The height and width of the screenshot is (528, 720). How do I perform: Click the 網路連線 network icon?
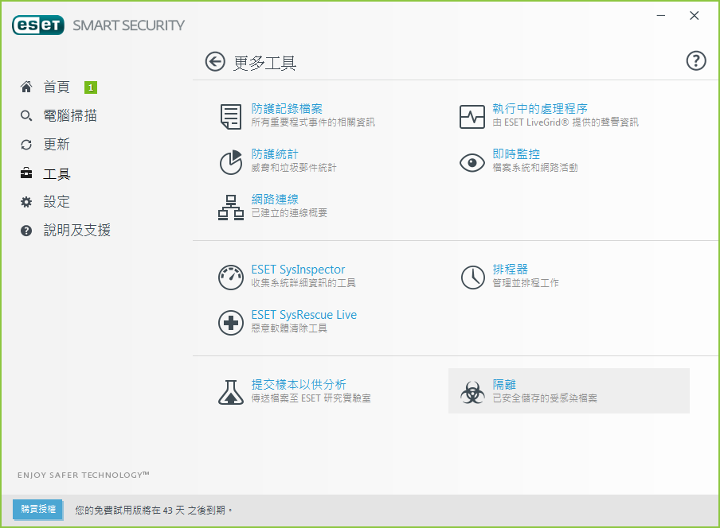click(230, 208)
